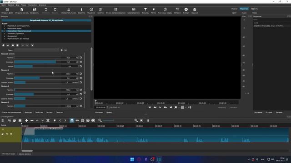Click the player volume speaker button

click(x=189, y=107)
